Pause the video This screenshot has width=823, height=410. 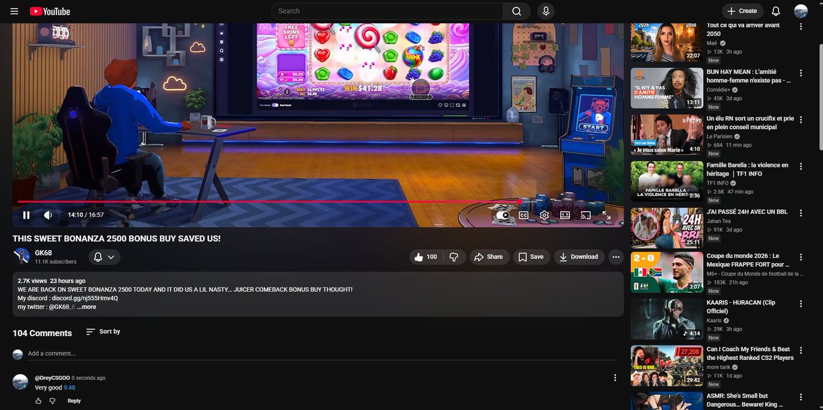[x=26, y=215]
